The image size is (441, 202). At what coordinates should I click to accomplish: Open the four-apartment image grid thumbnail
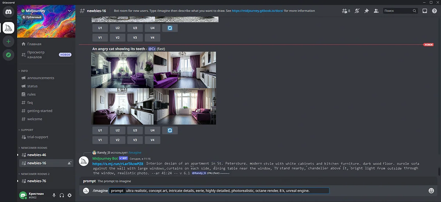point(154,88)
